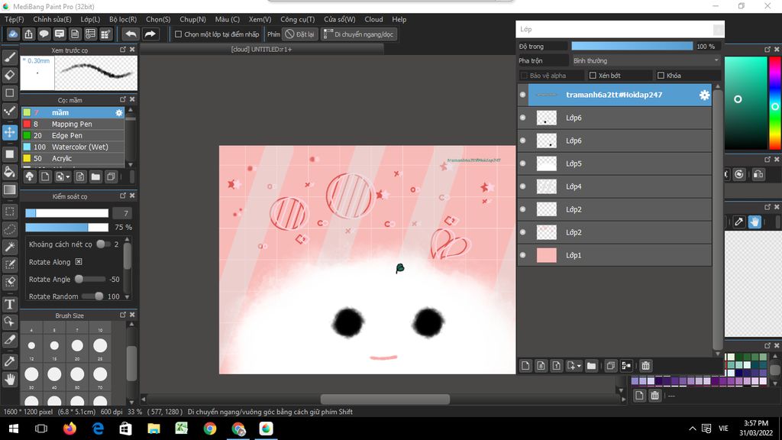
Task: Pick the Bucket fill tool
Action: [x=9, y=172]
